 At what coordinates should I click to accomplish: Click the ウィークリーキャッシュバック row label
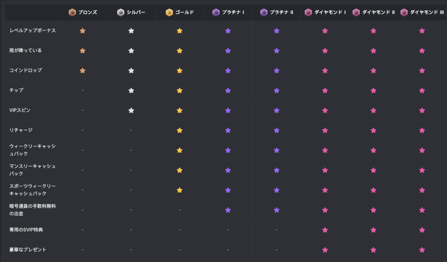click(32, 150)
